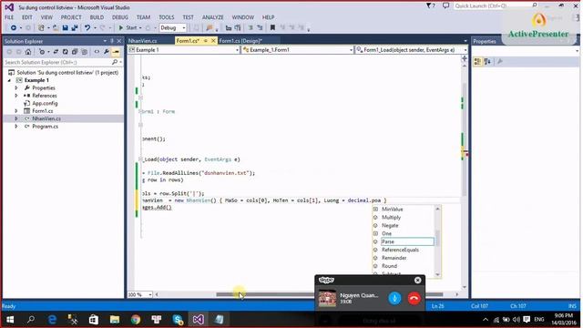This screenshot has width=583, height=328.
Task: Open Chrome from the Windows taskbar
Action: coord(136,320)
